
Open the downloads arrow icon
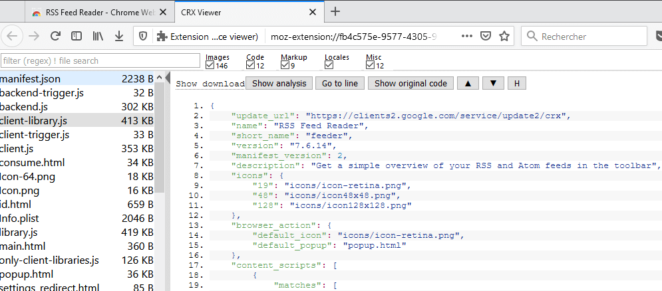tap(119, 37)
